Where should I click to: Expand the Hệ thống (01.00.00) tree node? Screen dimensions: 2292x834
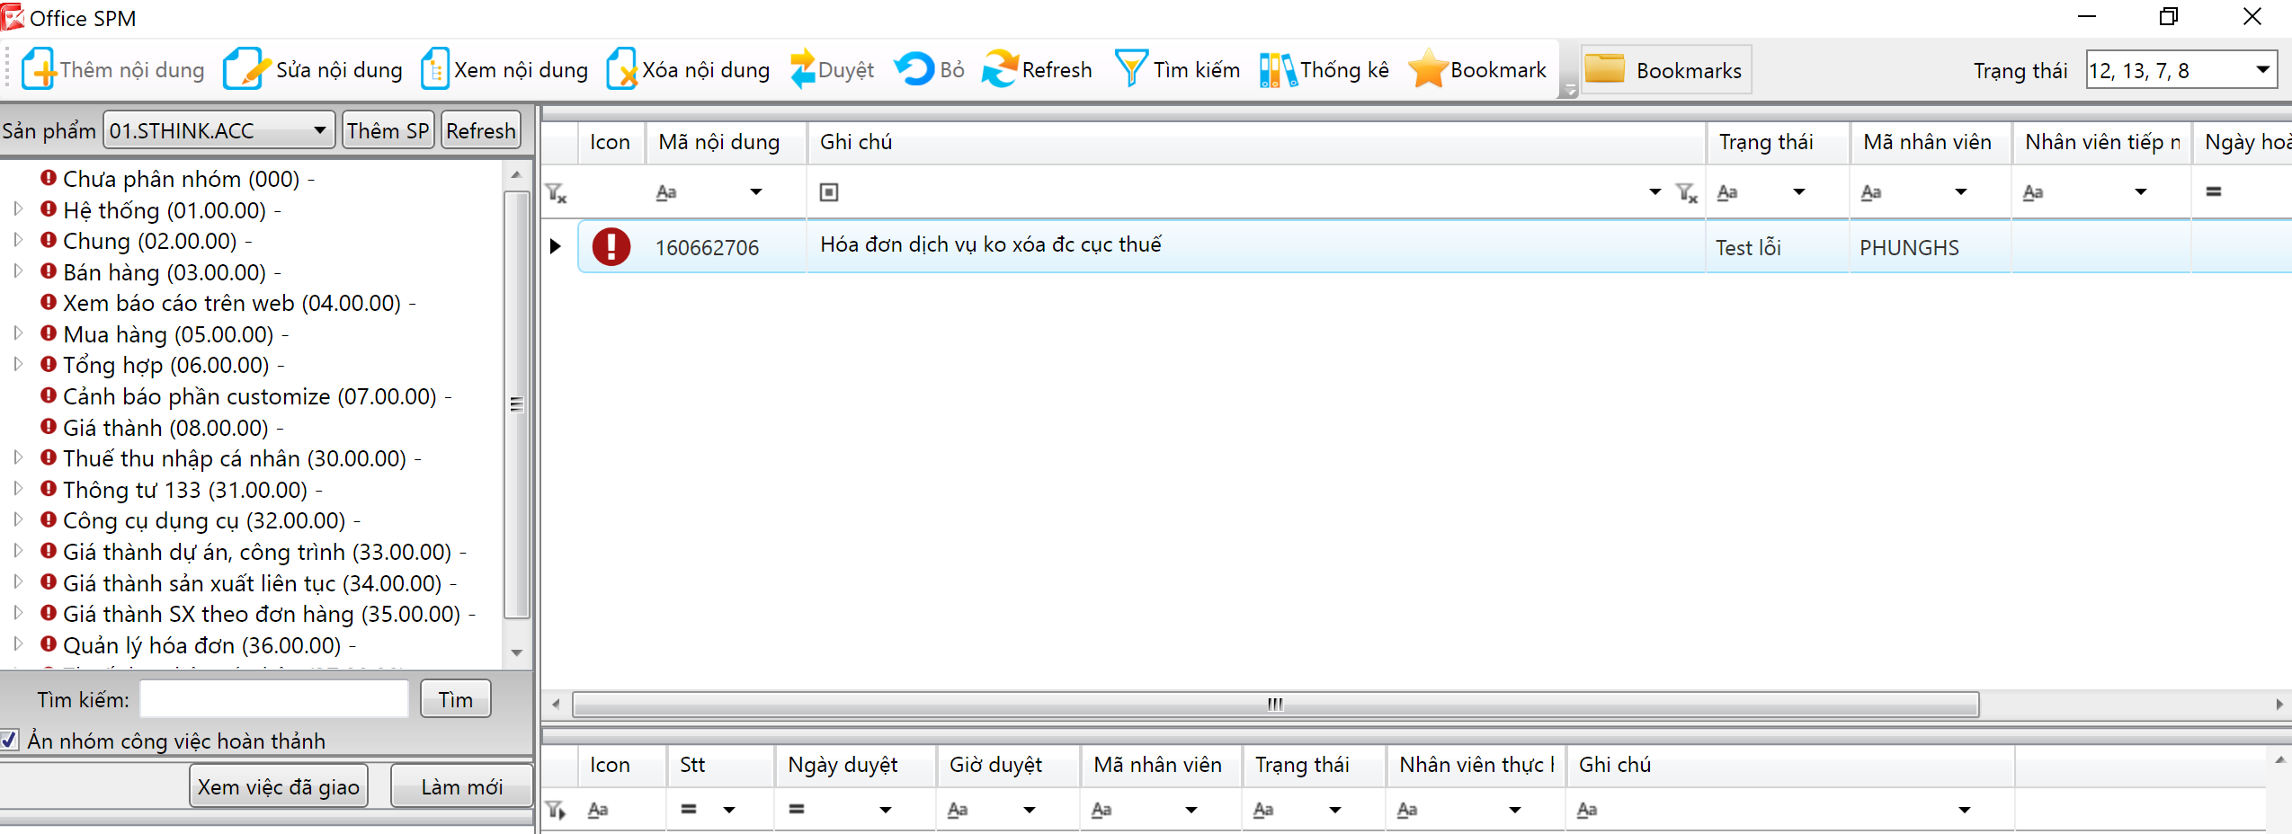click(18, 209)
